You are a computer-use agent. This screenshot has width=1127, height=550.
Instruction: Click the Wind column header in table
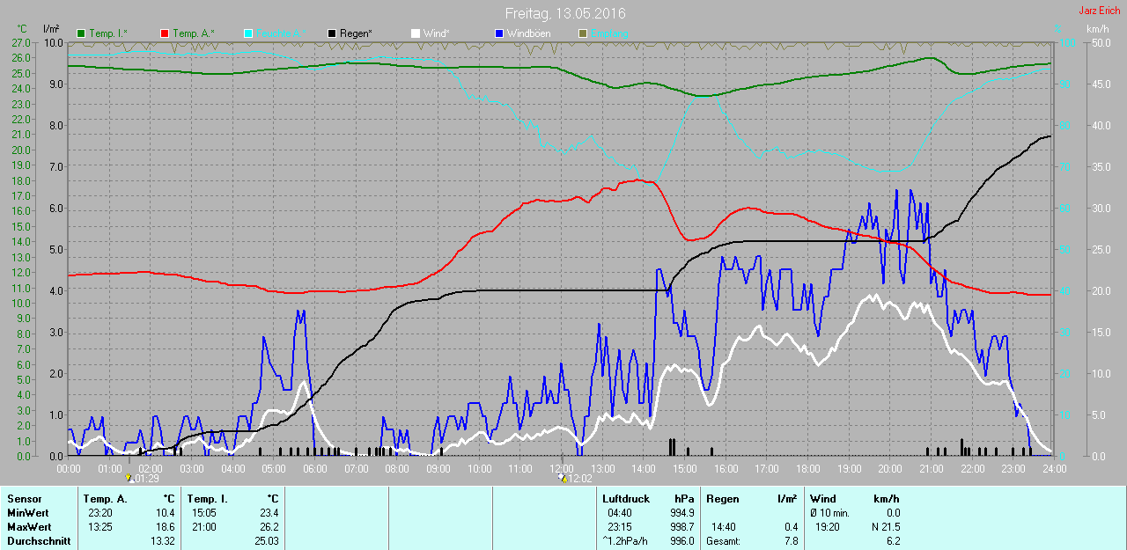coord(823,499)
